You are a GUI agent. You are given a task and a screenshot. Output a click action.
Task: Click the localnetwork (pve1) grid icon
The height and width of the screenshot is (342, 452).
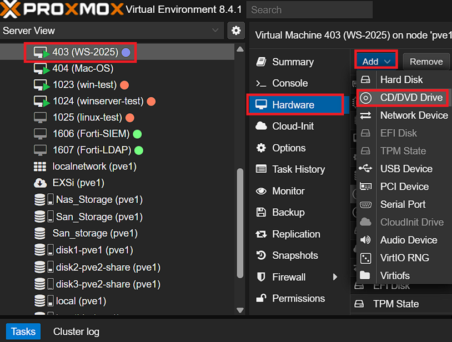pos(40,166)
